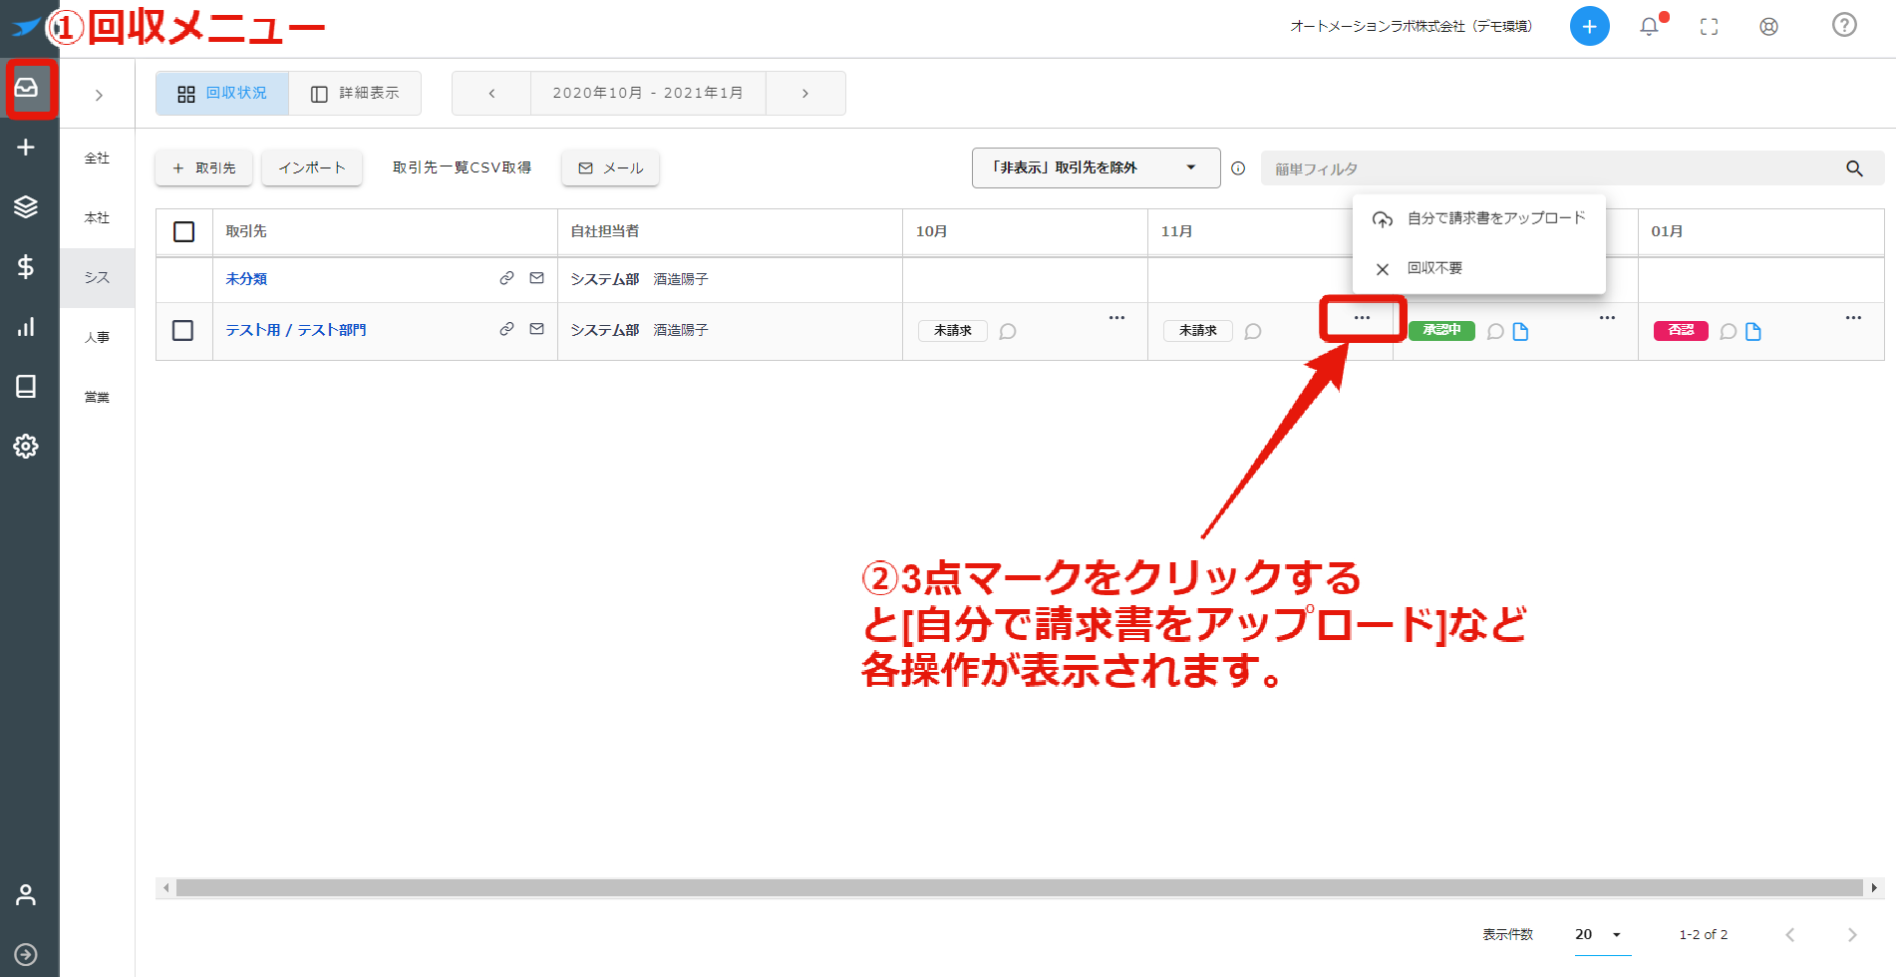Select 全社 department item
The width and height of the screenshot is (1896, 977).
click(x=97, y=159)
